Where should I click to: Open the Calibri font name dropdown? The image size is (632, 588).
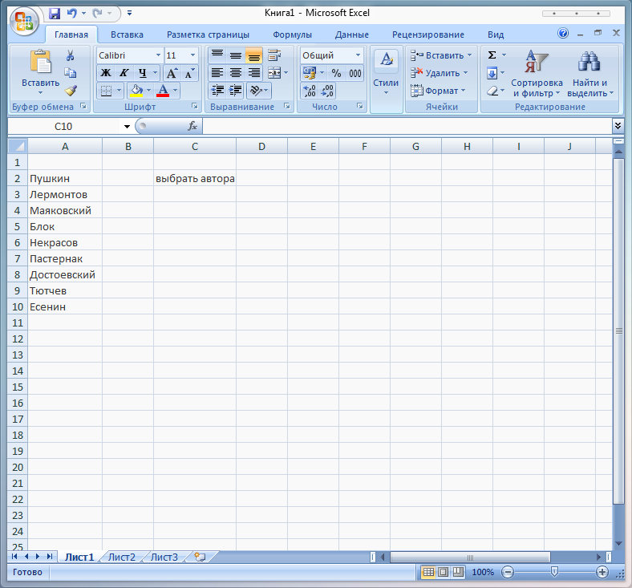pyautogui.click(x=158, y=55)
